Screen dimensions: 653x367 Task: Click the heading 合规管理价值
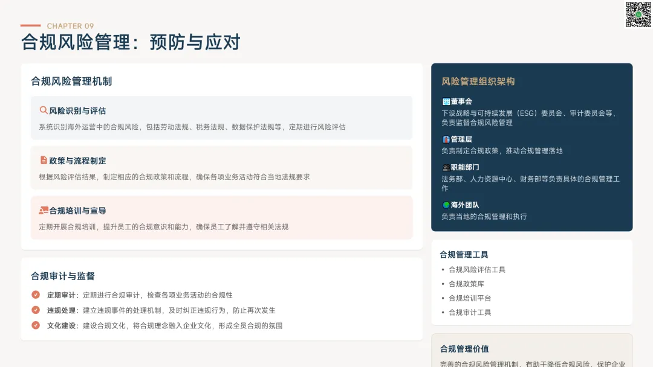point(464,349)
